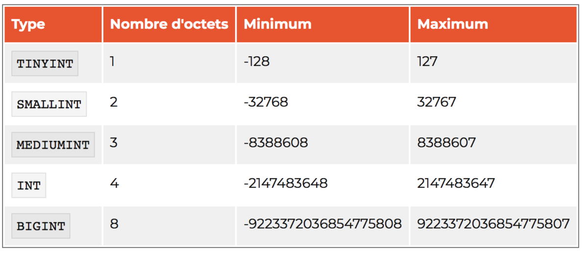Select the 2147483647 maximum value
Viewport: 588px width, 253px height.
pyautogui.click(x=456, y=184)
